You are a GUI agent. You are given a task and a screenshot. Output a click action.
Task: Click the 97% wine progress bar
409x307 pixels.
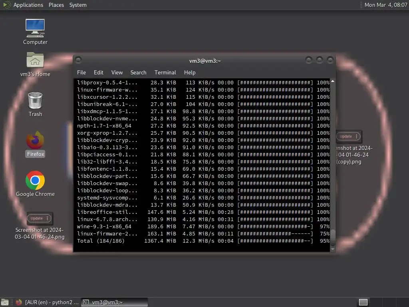click(275, 227)
